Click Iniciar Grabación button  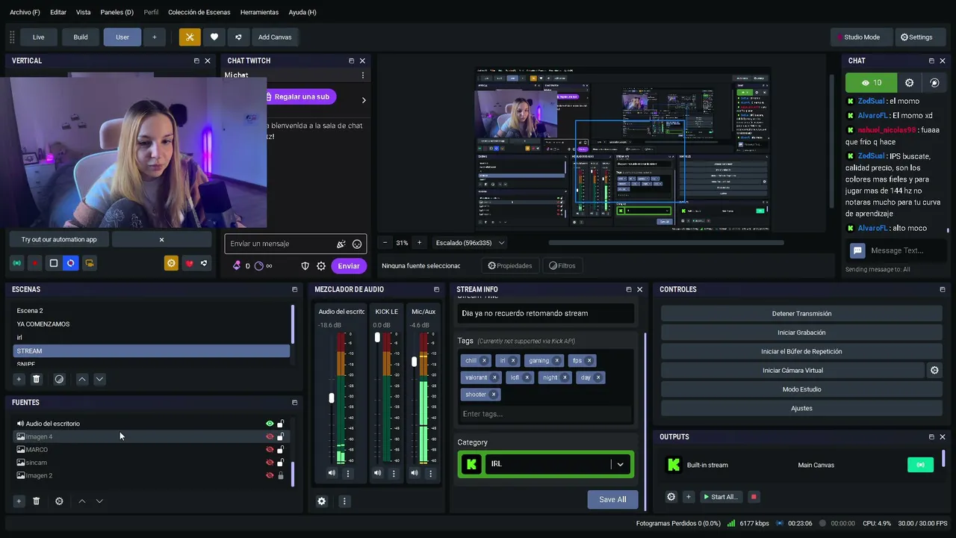[801, 333]
